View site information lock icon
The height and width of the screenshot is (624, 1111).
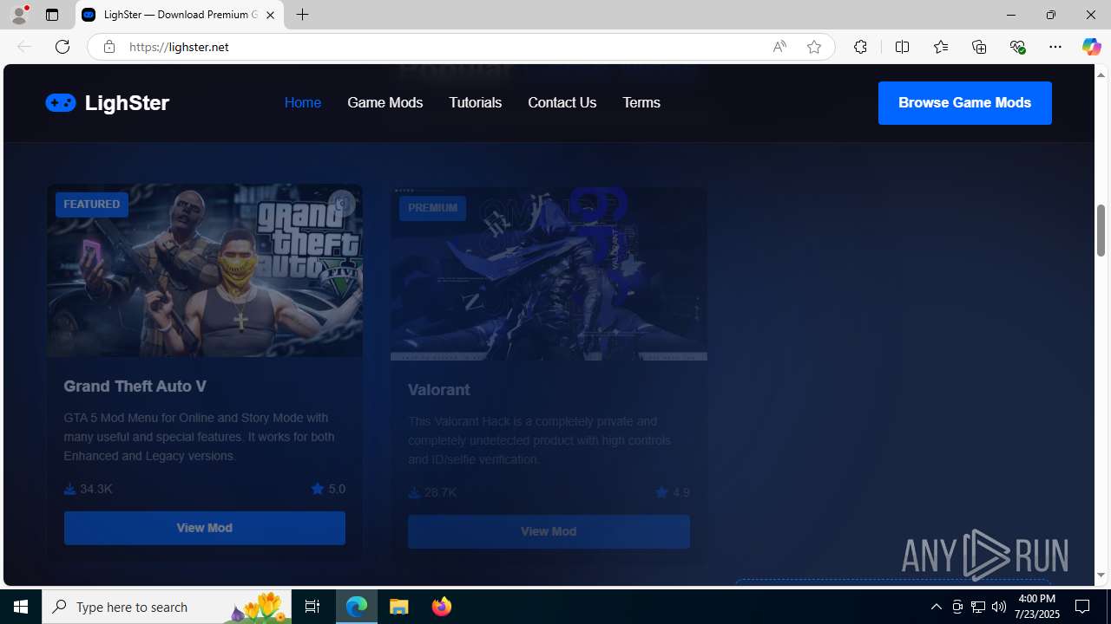coord(108,47)
